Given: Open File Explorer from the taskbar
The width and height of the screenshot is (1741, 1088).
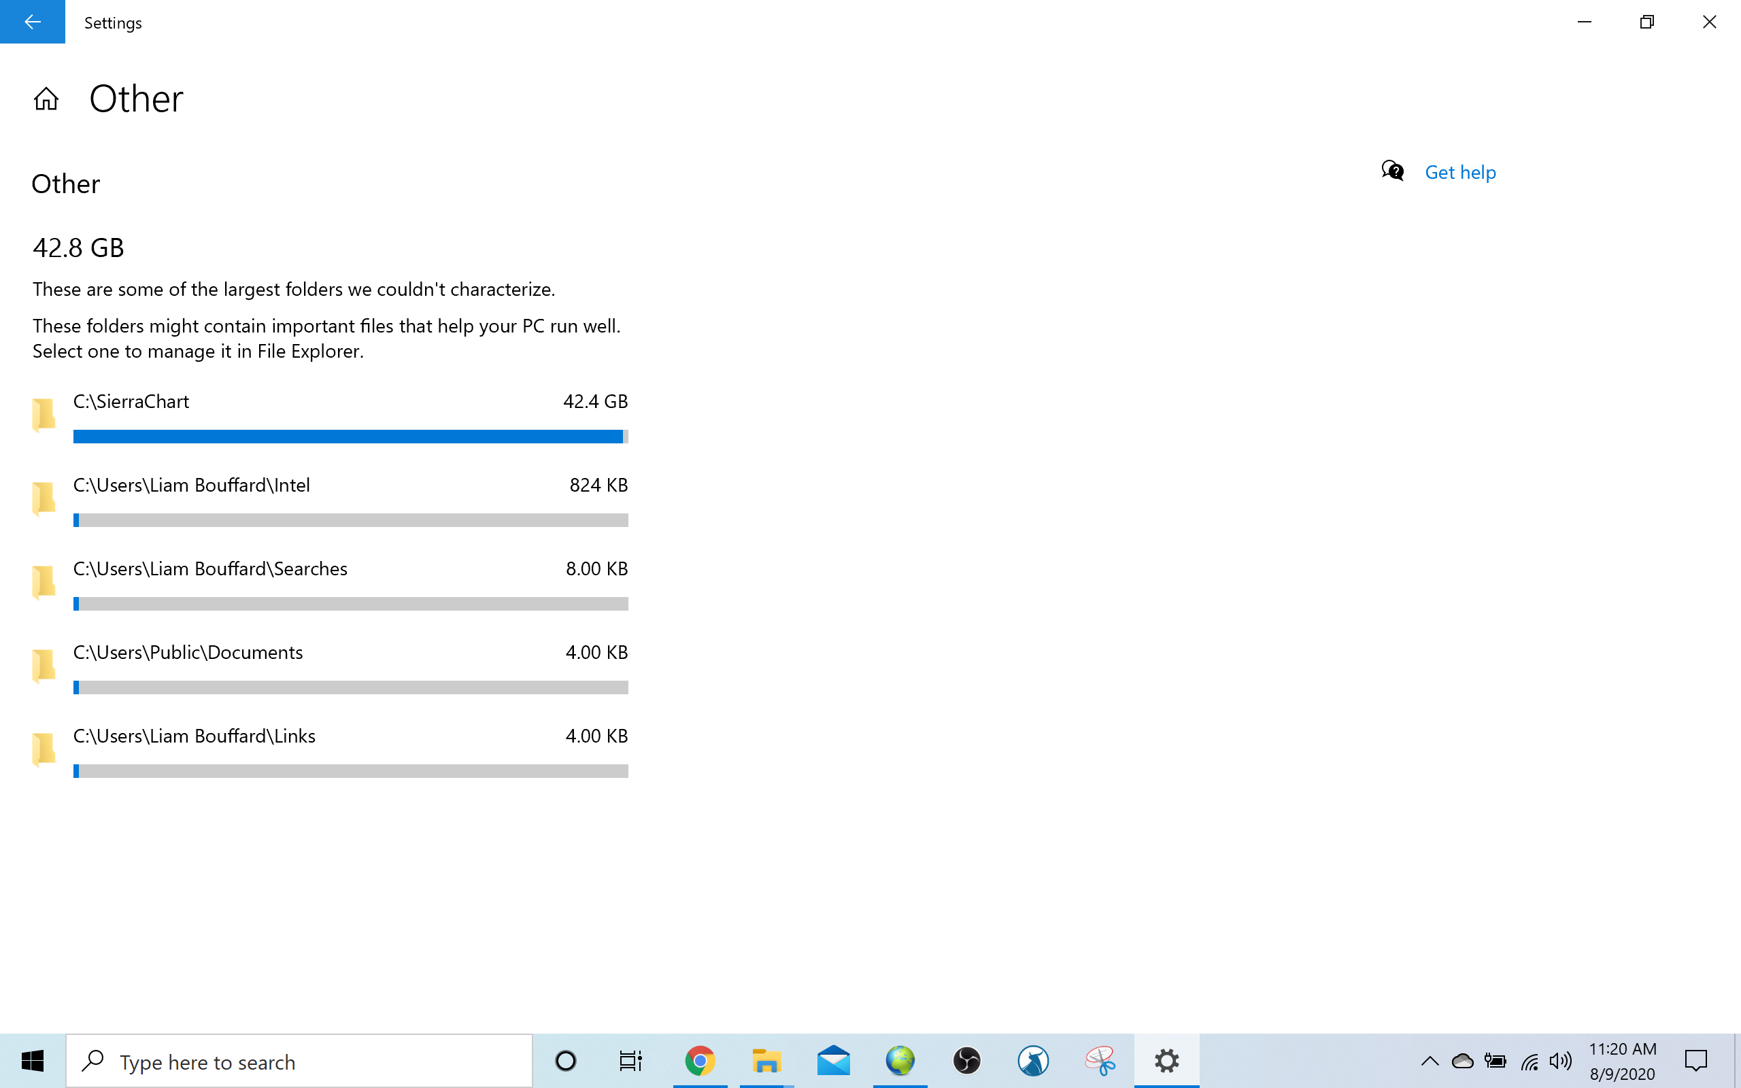Looking at the screenshot, I should 766,1061.
